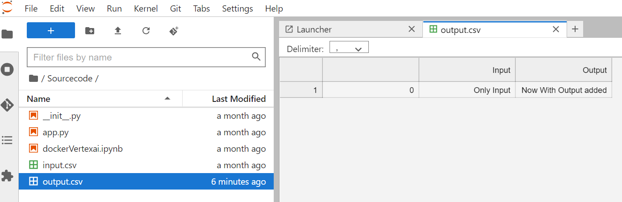Open the Settings menu
Screen dimensions: 622x202
coord(238,8)
